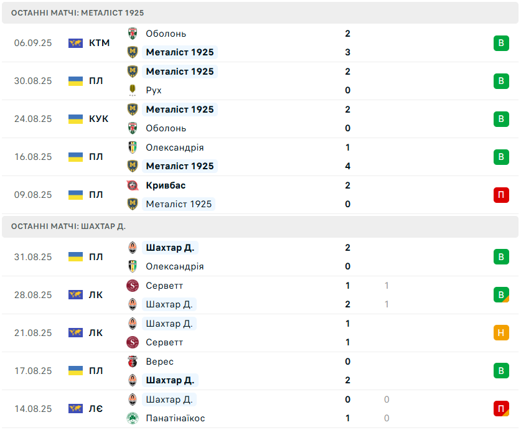Select the КУК competition label on 24.08.25
Image resolution: width=521 pixels, height=430 pixels.
pos(98,119)
